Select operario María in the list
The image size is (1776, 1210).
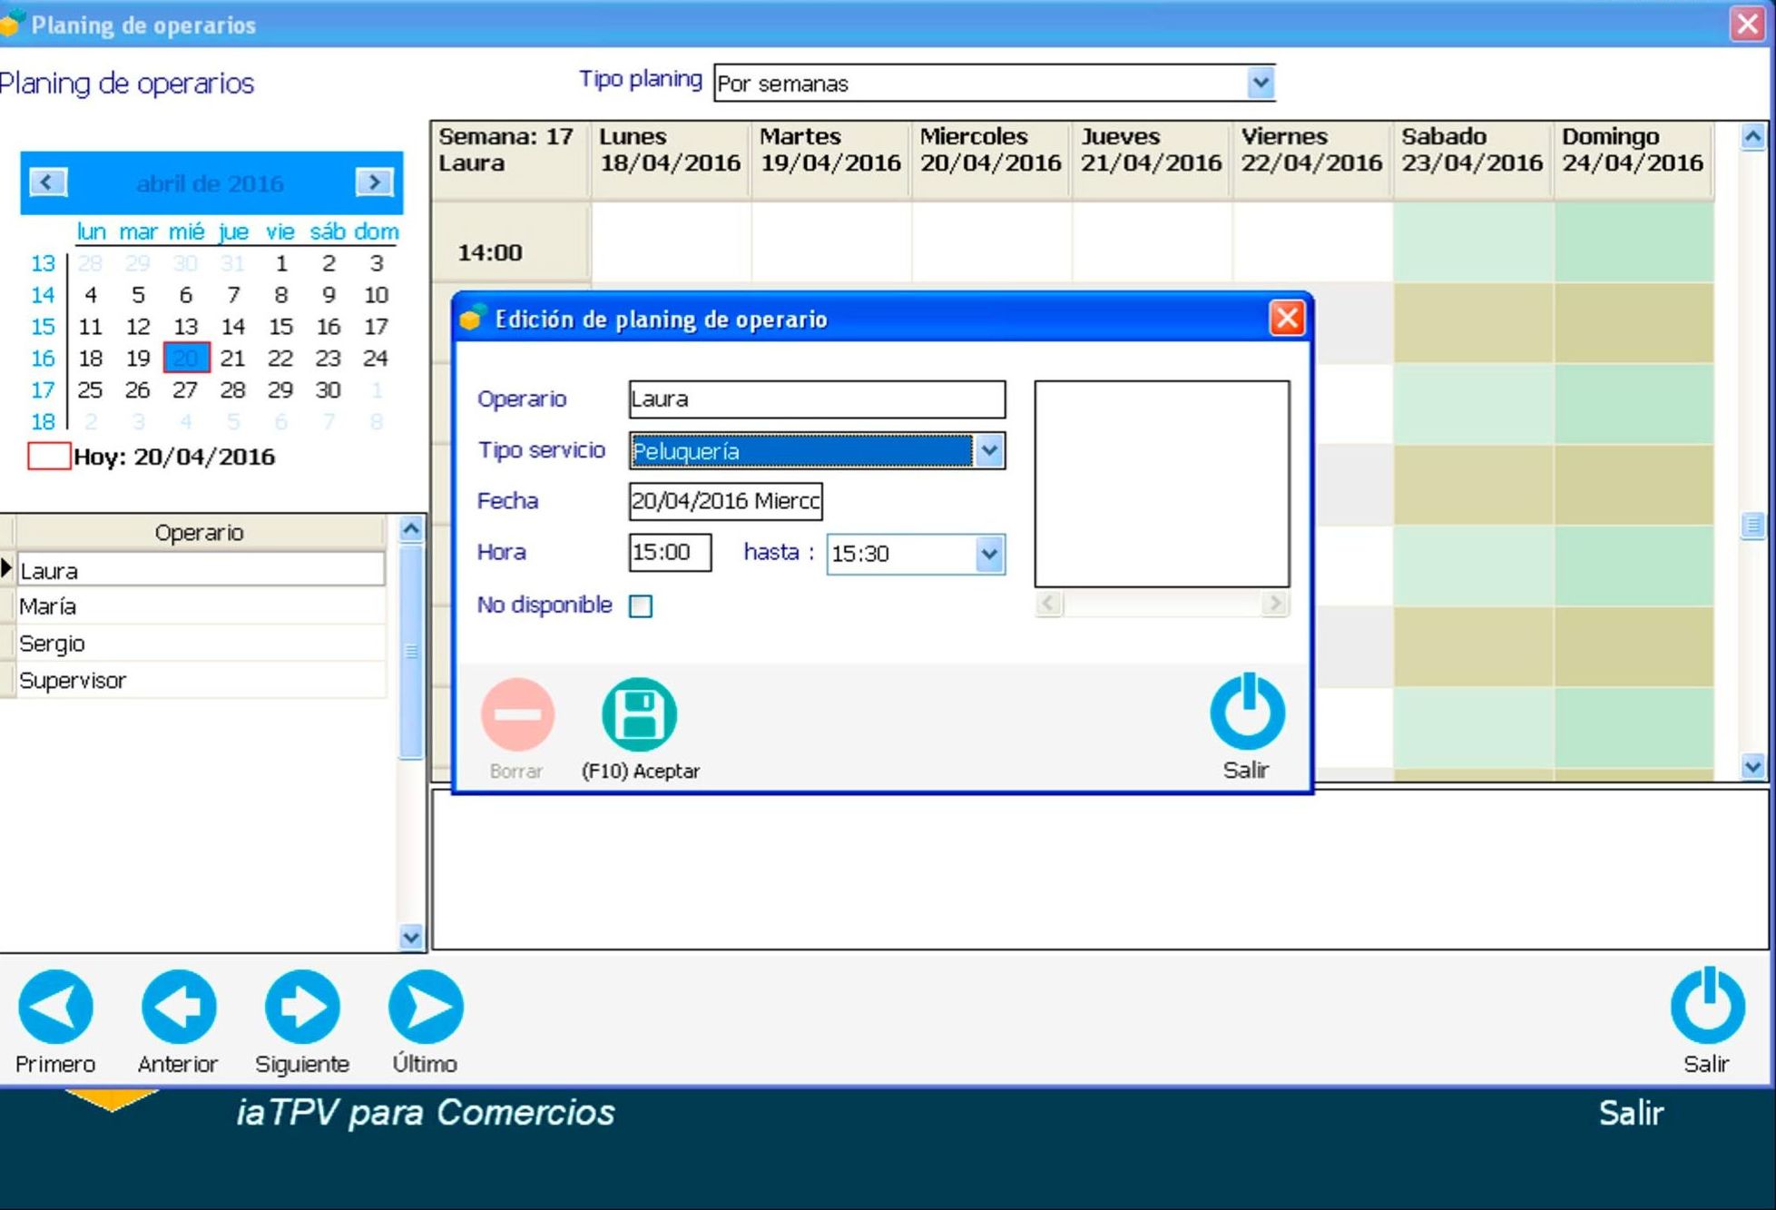click(201, 606)
